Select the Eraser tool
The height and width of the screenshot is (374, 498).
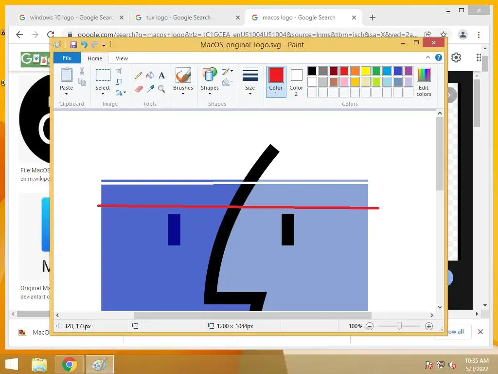coord(139,89)
